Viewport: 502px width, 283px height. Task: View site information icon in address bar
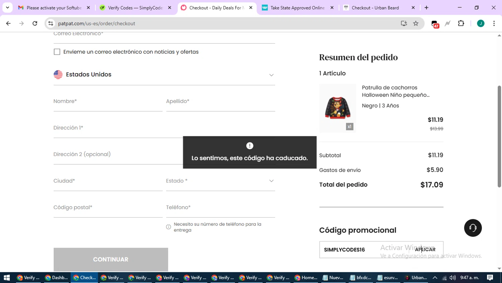[x=51, y=23]
